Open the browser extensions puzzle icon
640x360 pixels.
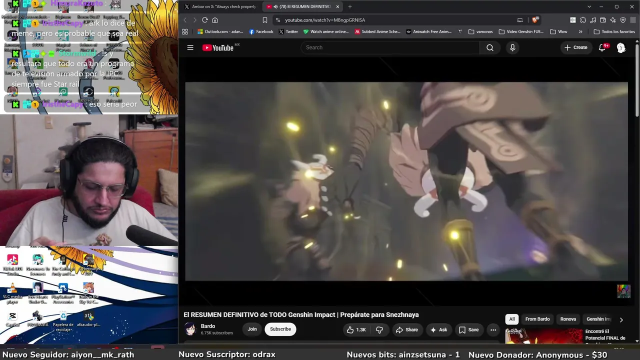[583, 20]
